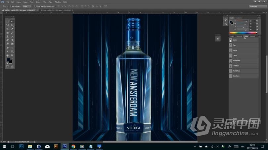Select the Eraser tool
Image resolution: width=268 pixels, height=150 pixels.
8,40
